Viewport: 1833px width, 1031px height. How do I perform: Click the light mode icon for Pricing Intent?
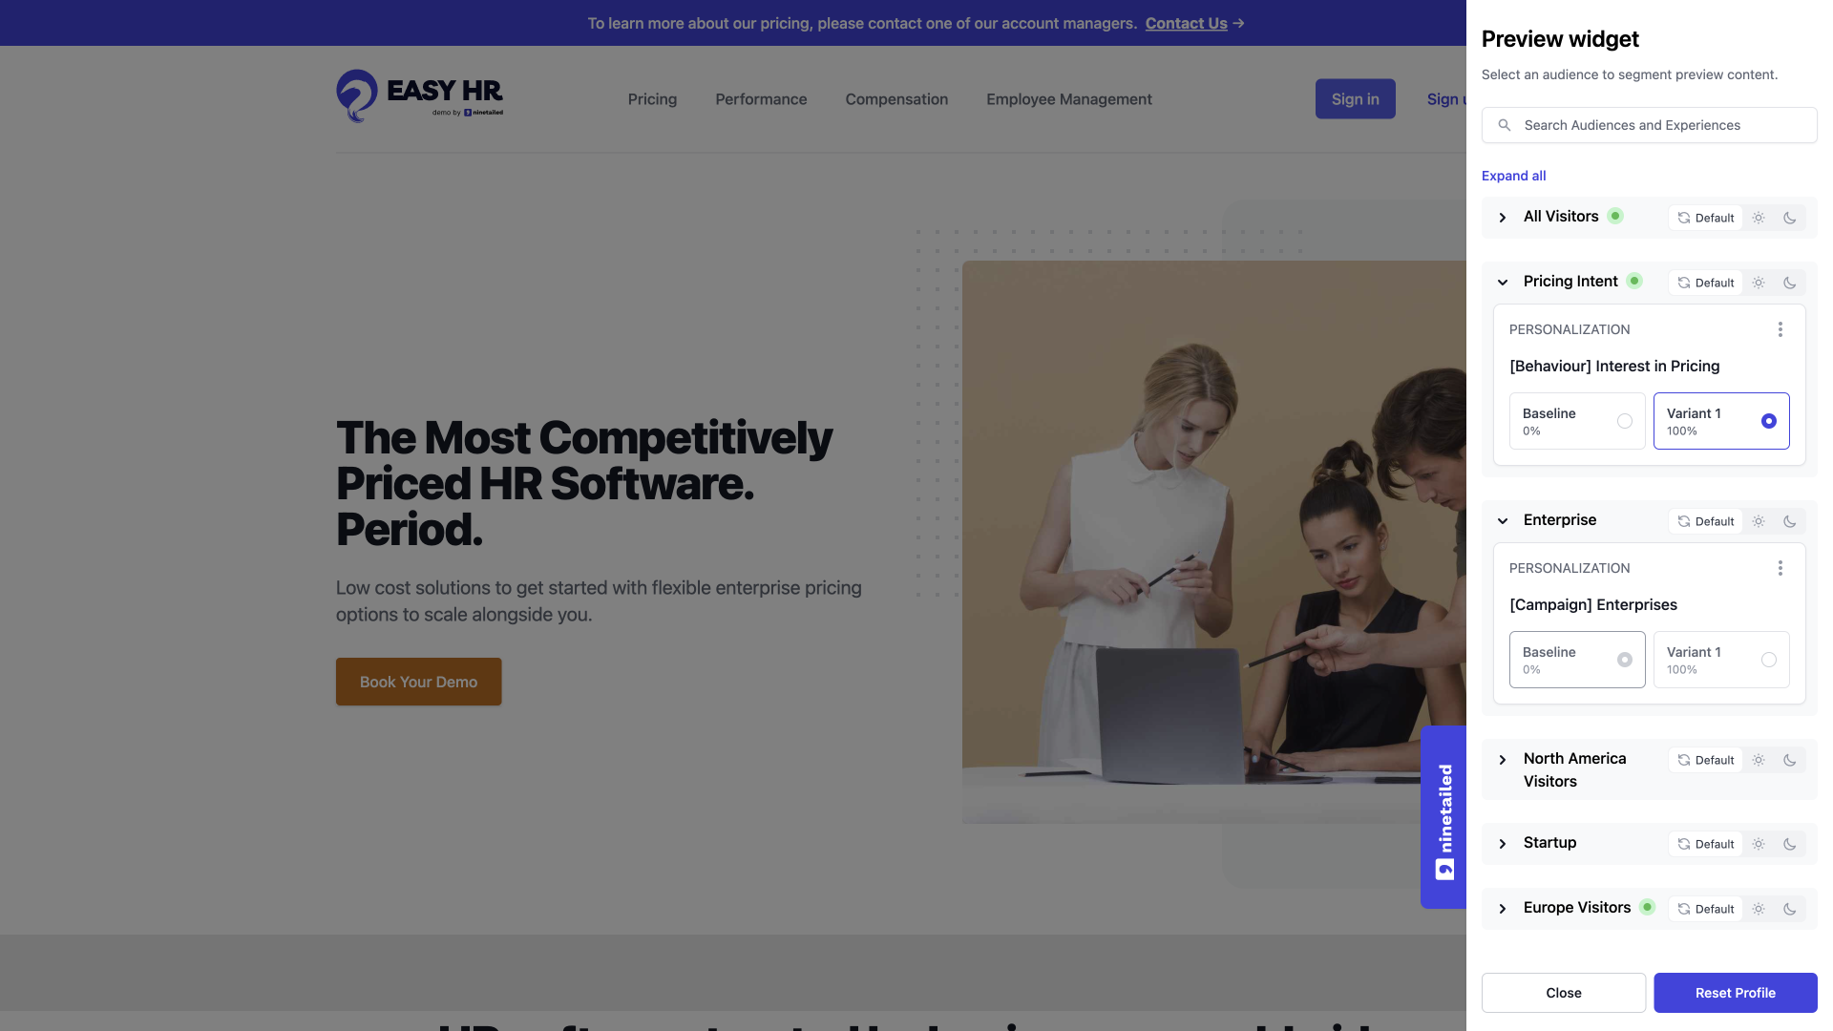click(x=1759, y=282)
